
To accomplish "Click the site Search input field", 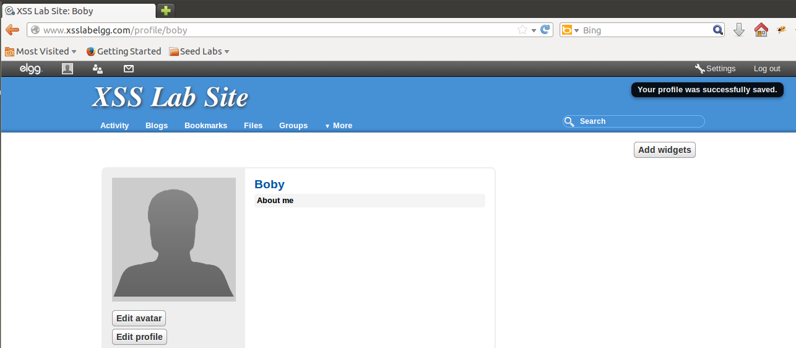I will coord(633,121).
